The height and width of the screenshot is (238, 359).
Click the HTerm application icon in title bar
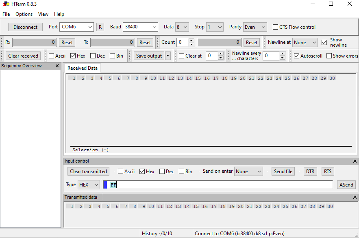6,4
